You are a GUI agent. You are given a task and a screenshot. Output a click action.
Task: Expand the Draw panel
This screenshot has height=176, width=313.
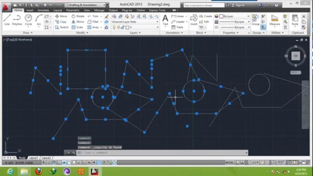(x=27, y=33)
